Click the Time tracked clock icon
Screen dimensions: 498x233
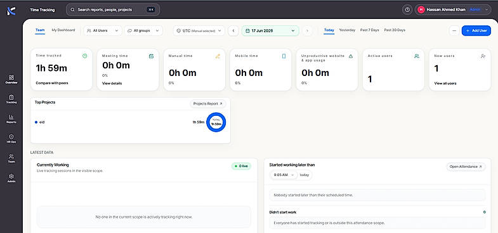(85, 56)
